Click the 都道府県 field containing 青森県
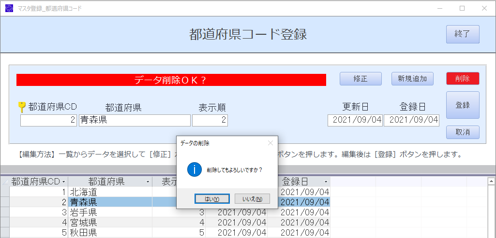The height and width of the screenshot is (238, 496). (135, 120)
